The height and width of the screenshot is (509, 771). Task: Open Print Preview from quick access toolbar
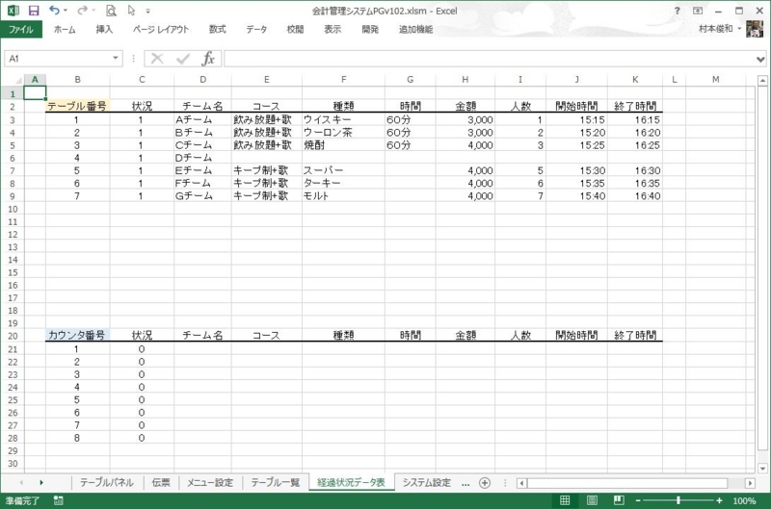tap(112, 11)
